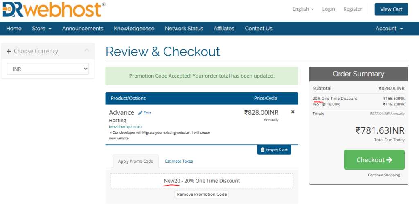This screenshot has width=419, height=204.
Task: Click the New20 promo code text
Action: tap(172, 181)
